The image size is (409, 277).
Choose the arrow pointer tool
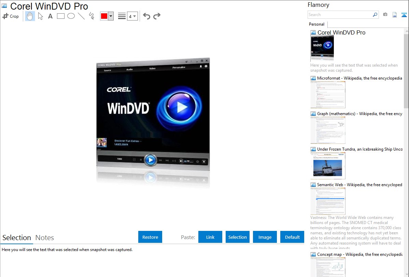pos(40,16)
